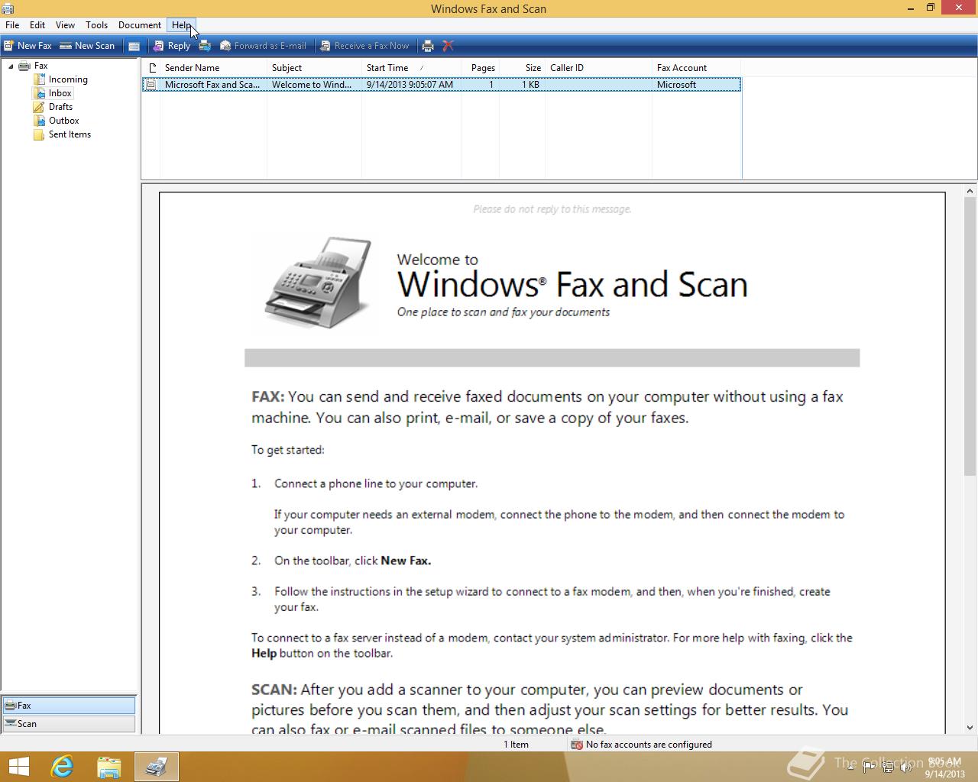Screen dimensions: 978x782
Task: Click the forward as fax icon after Reply
Action: pyautogui.click(x=205, y=46)
